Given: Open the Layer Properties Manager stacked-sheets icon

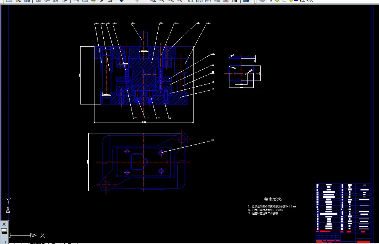Looking at the screenshot, I should 261,1.
